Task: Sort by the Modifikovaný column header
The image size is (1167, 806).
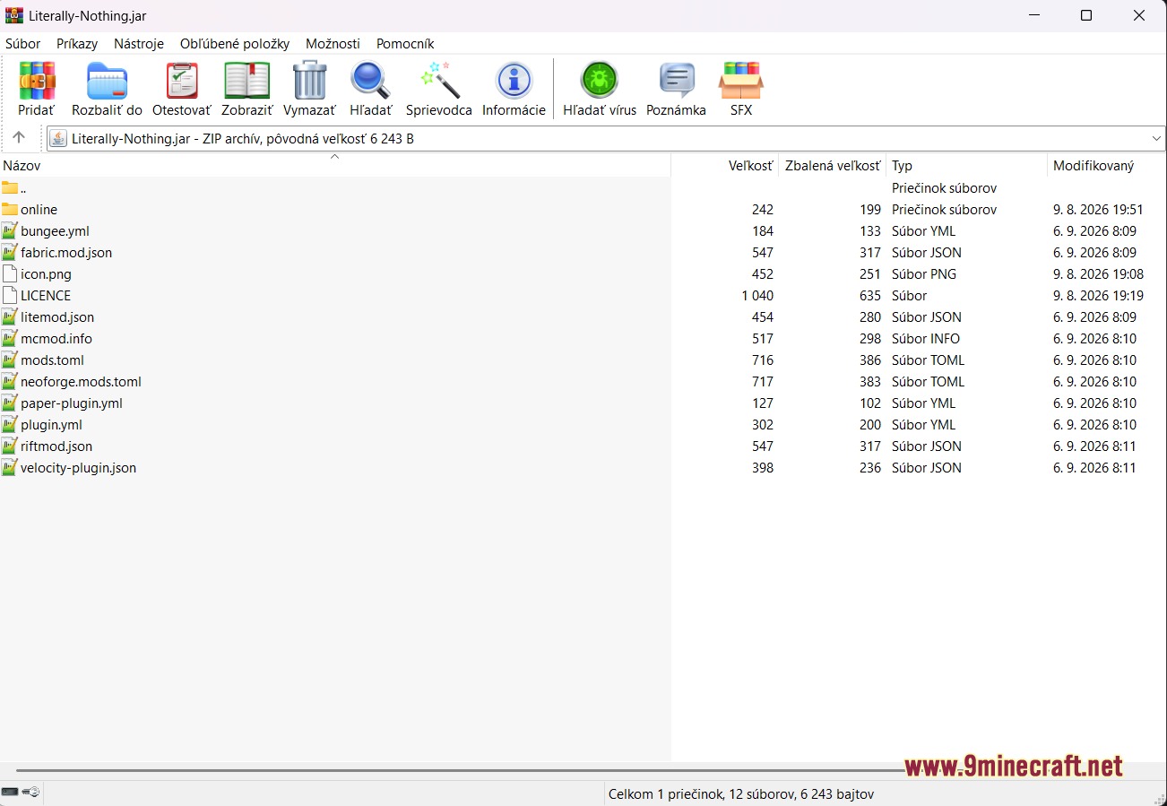Action: coord(1107,165)
